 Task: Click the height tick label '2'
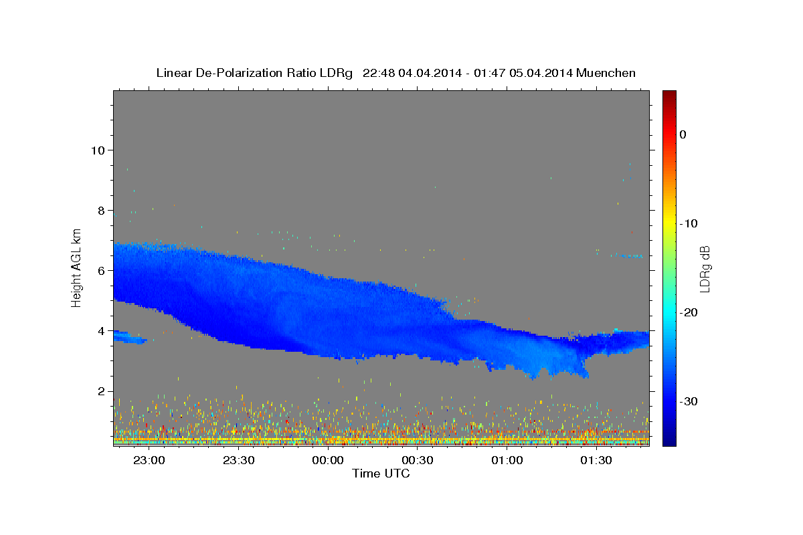[x=101, y=391]
